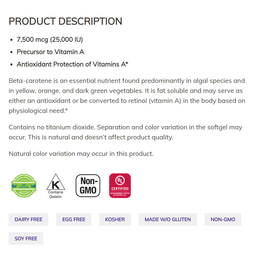Select the DAIRY FREE tag
257x257 pixels.
(x=29, y=219)
